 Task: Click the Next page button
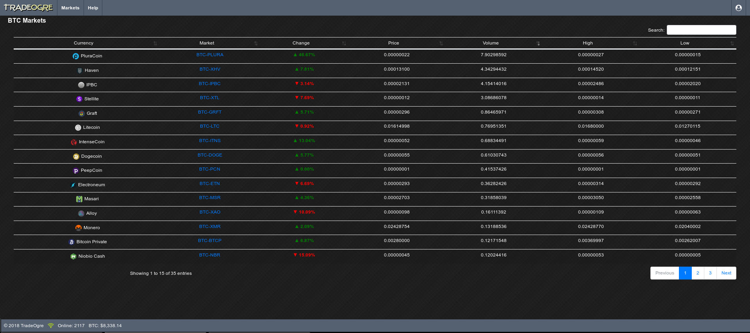click(727, 273)
